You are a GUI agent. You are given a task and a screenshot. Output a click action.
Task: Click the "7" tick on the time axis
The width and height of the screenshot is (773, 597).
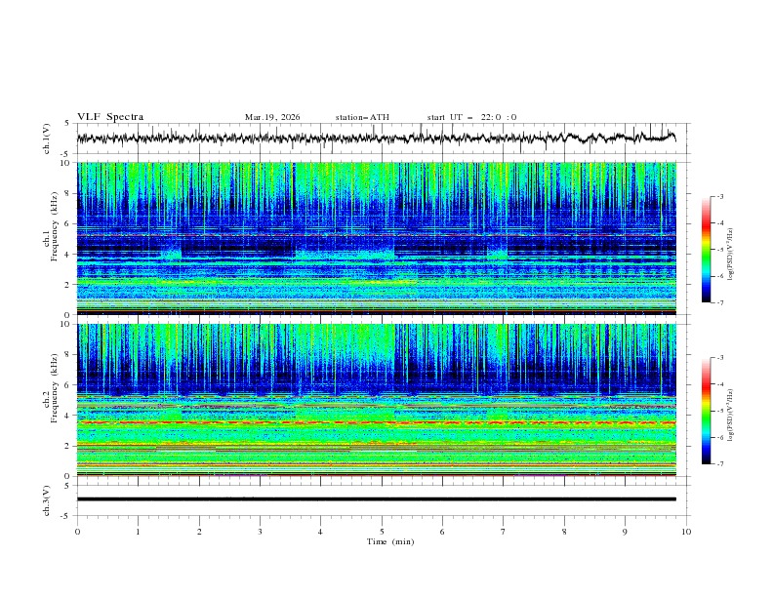pyautogui.click(x=504, y=532)
